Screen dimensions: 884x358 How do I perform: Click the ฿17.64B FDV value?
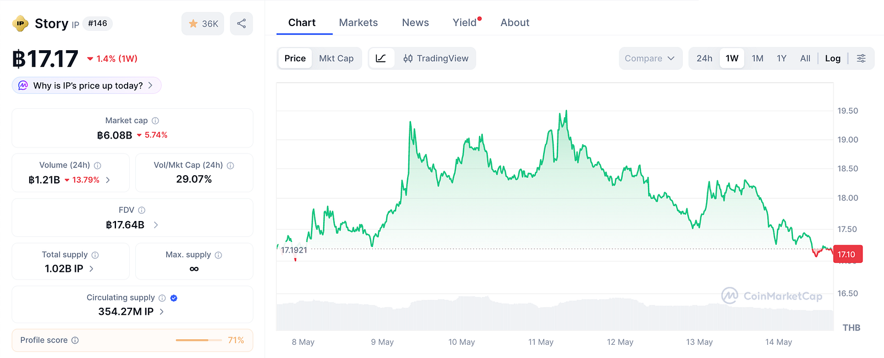125,225
